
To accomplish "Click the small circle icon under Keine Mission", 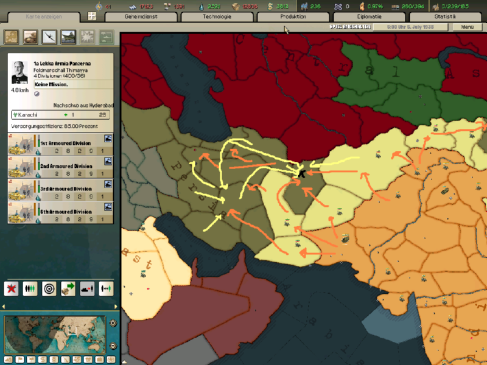I will click(x=37, y=94).
